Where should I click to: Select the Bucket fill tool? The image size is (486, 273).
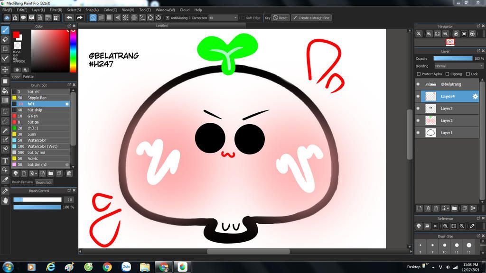point(5,91)
